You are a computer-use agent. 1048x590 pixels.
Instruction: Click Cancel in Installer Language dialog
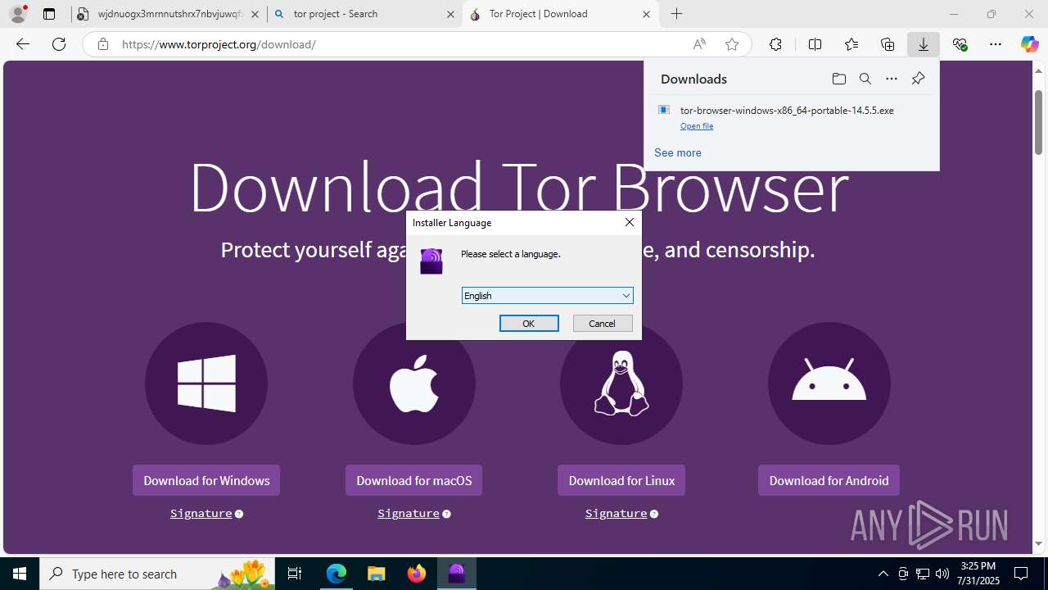click(603, 324)
